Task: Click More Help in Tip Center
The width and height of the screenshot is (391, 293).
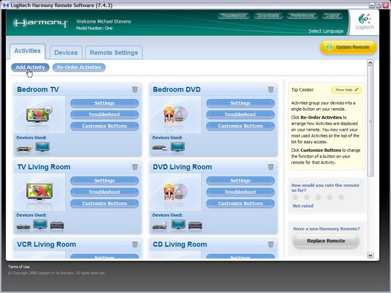Action: pos(347,90)
